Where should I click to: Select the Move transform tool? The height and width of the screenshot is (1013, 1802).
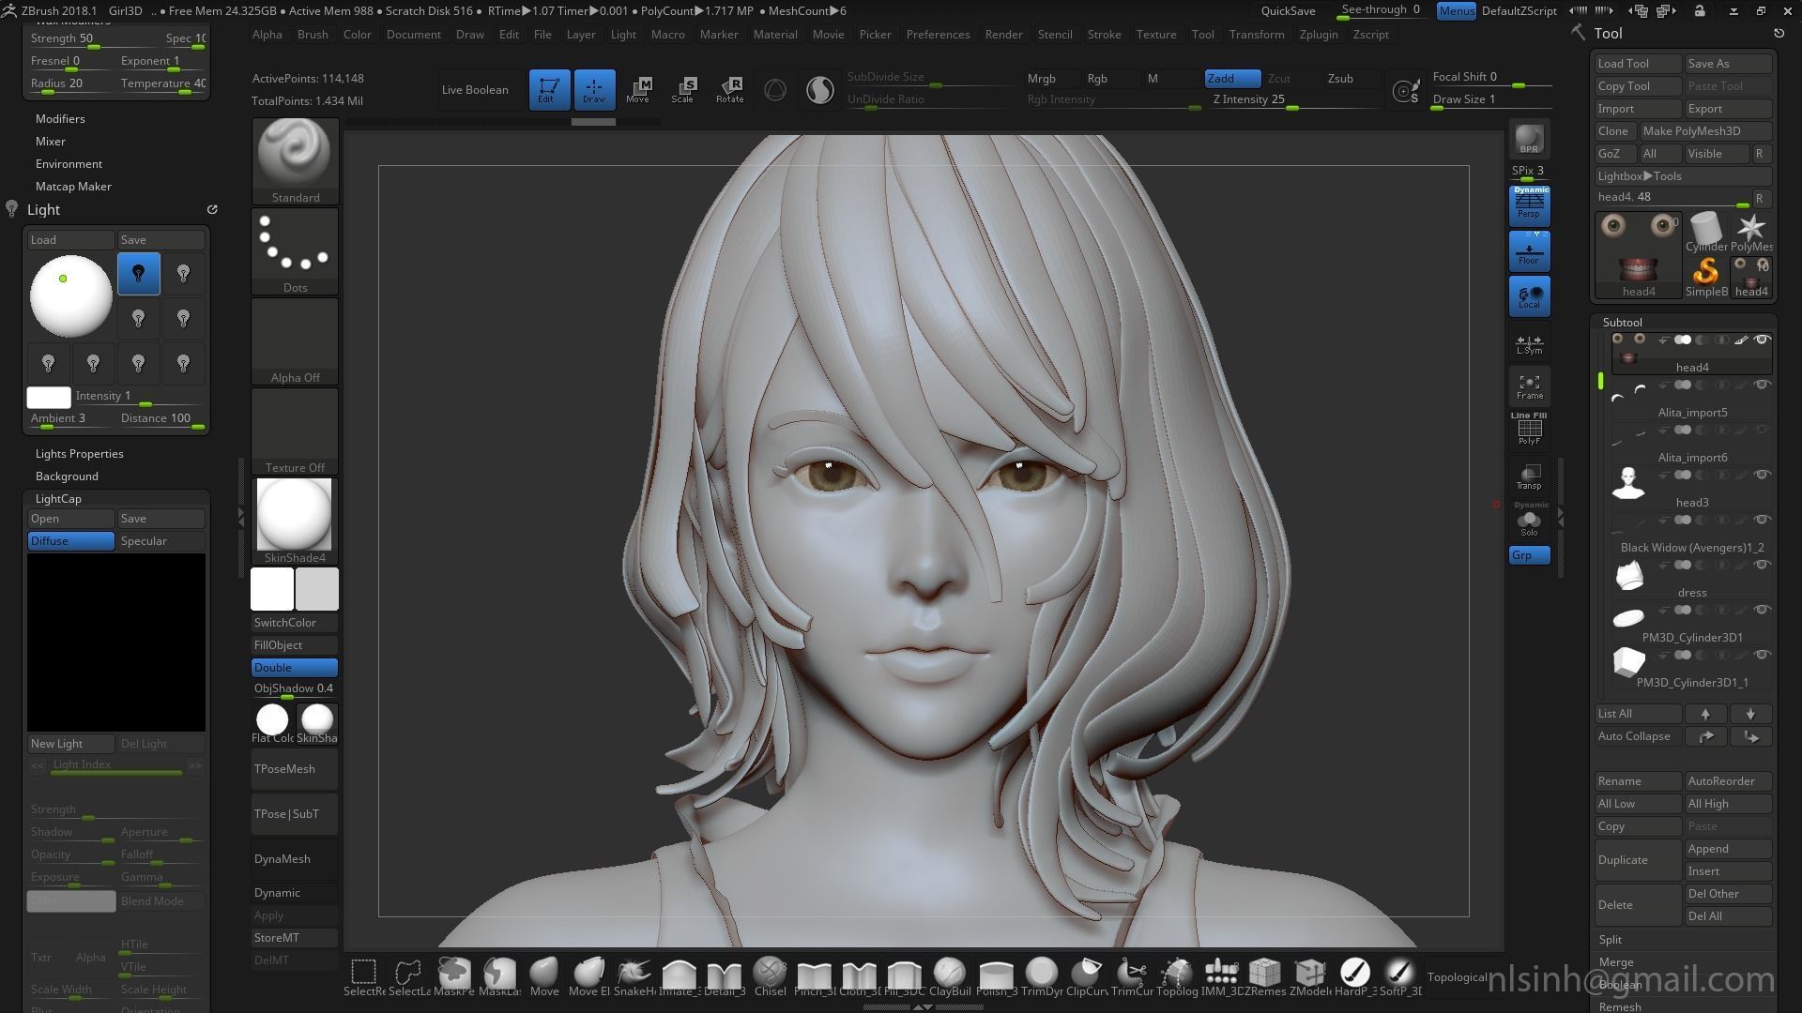(x=638, y=89)
